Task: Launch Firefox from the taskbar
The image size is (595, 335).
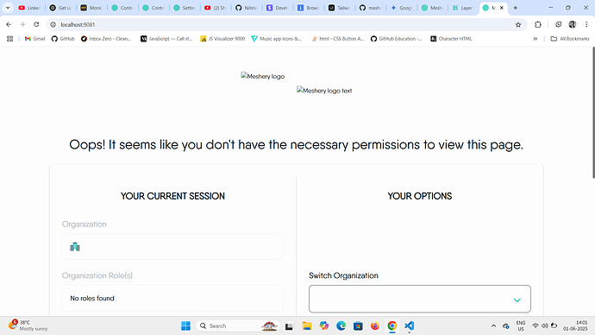Action: coord(375,326)
